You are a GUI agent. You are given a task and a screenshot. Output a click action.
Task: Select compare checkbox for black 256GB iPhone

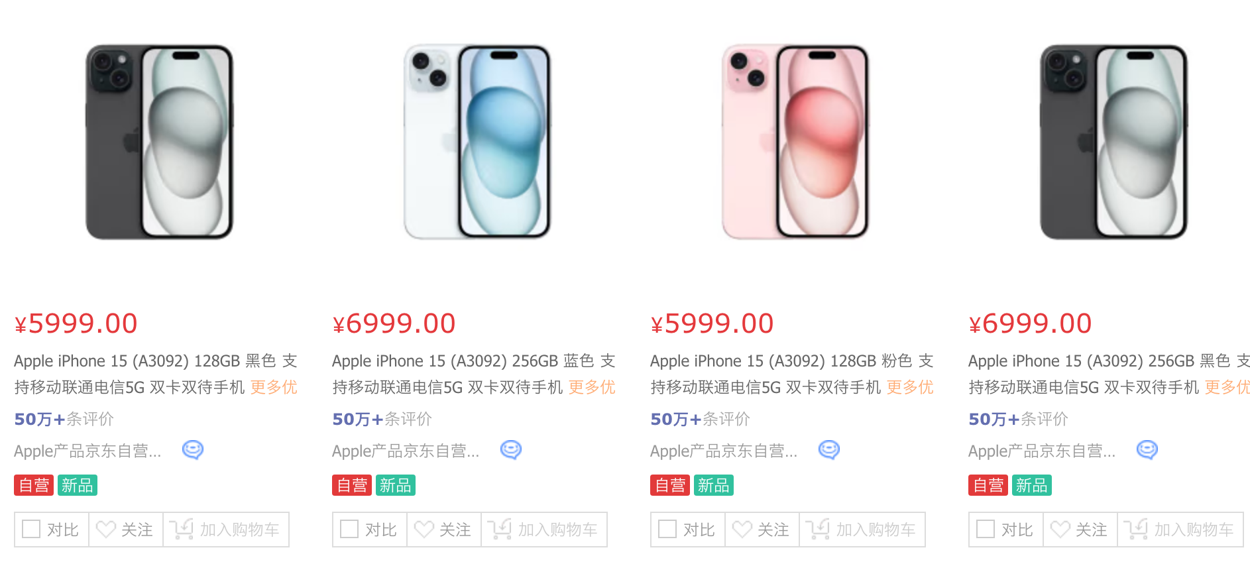[986, 529]
